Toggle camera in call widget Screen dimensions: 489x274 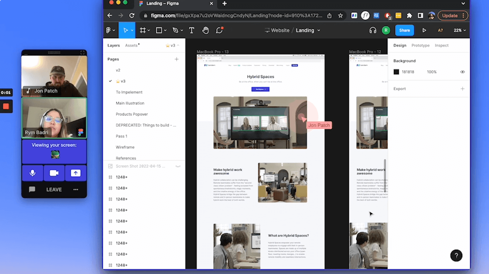click(x=54, y=173)
